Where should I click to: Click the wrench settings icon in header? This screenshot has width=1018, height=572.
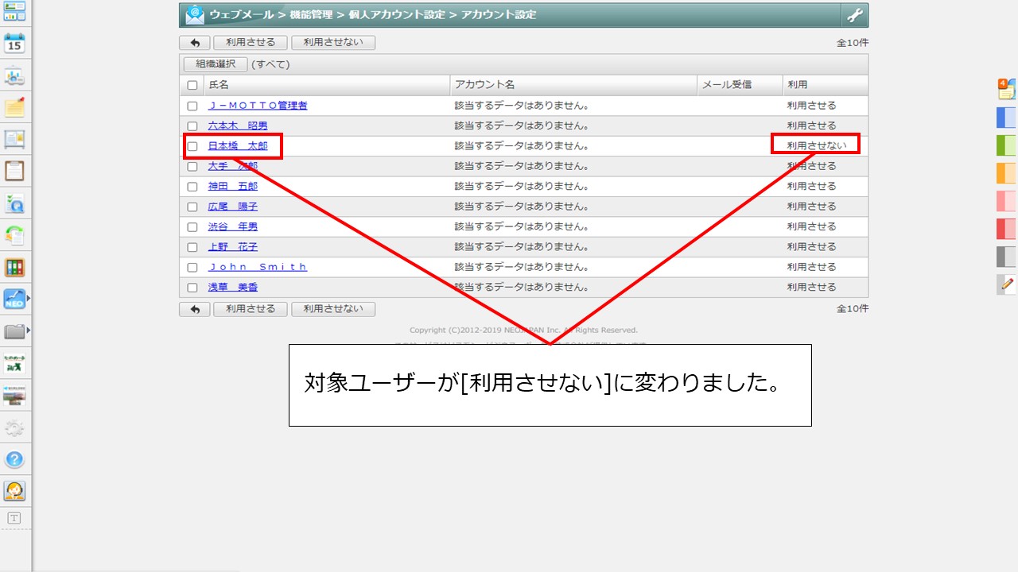(x=854, y=15)
